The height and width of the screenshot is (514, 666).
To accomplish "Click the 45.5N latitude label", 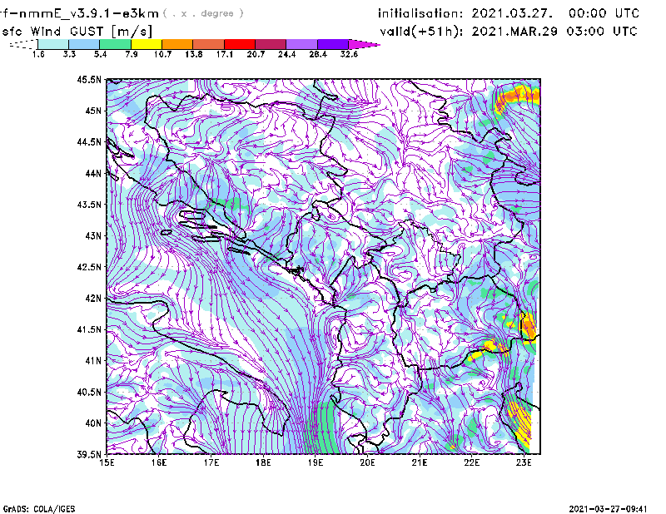I will coord(89,79).
